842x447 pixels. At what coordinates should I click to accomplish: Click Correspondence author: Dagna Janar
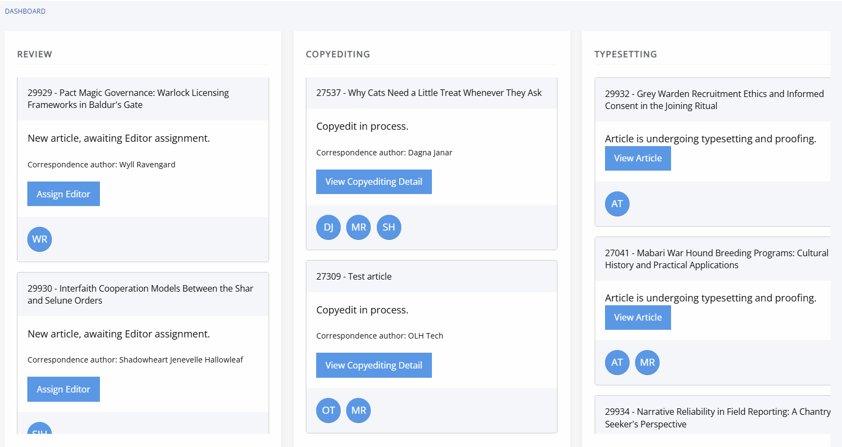click(384, 153)
